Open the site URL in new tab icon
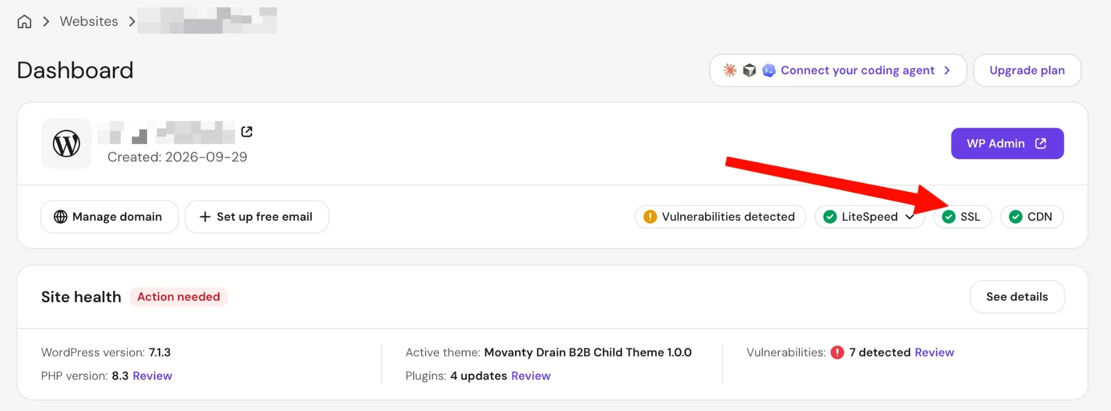Viewport: 1111px width, 411px height. [247, 131]
